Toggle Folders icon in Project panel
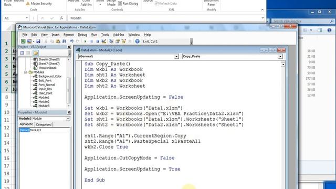 [36, 52]
